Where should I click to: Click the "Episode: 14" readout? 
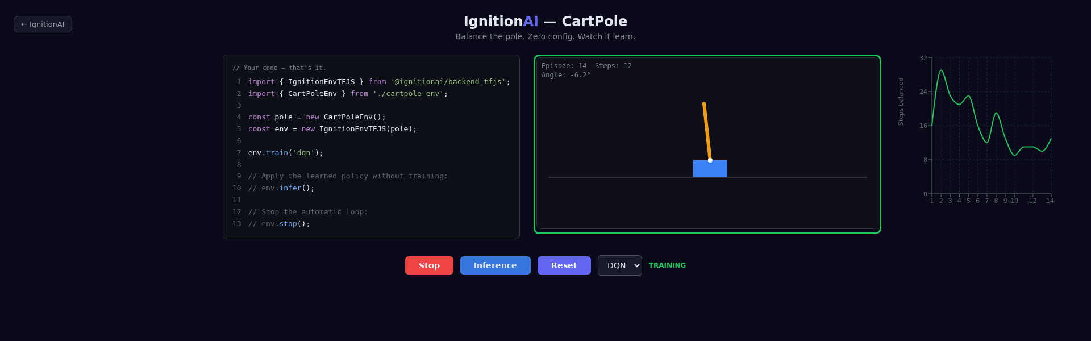[x=564, y=66]
